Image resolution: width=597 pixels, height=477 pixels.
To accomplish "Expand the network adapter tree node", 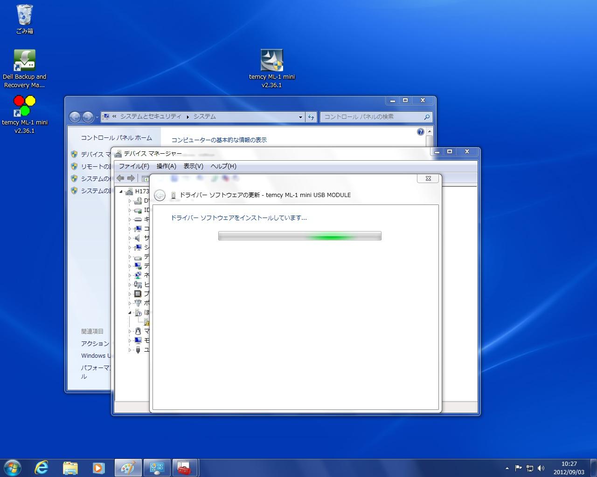I will pos(130,275).
